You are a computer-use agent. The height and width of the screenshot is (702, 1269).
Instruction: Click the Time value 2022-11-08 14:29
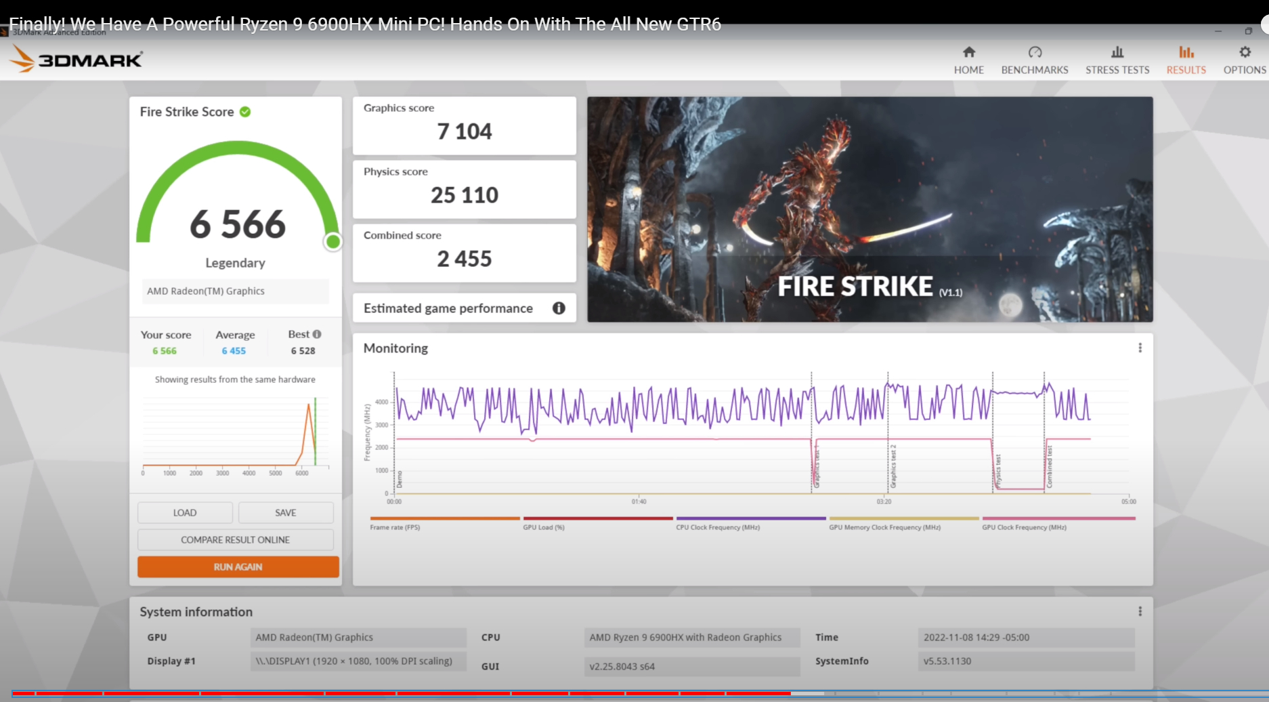(1026, 638)
